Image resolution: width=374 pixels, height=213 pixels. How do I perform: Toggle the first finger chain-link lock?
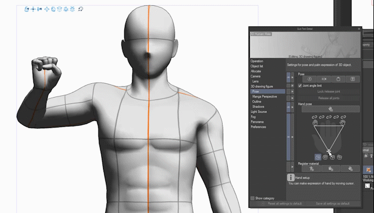[315, 117]
